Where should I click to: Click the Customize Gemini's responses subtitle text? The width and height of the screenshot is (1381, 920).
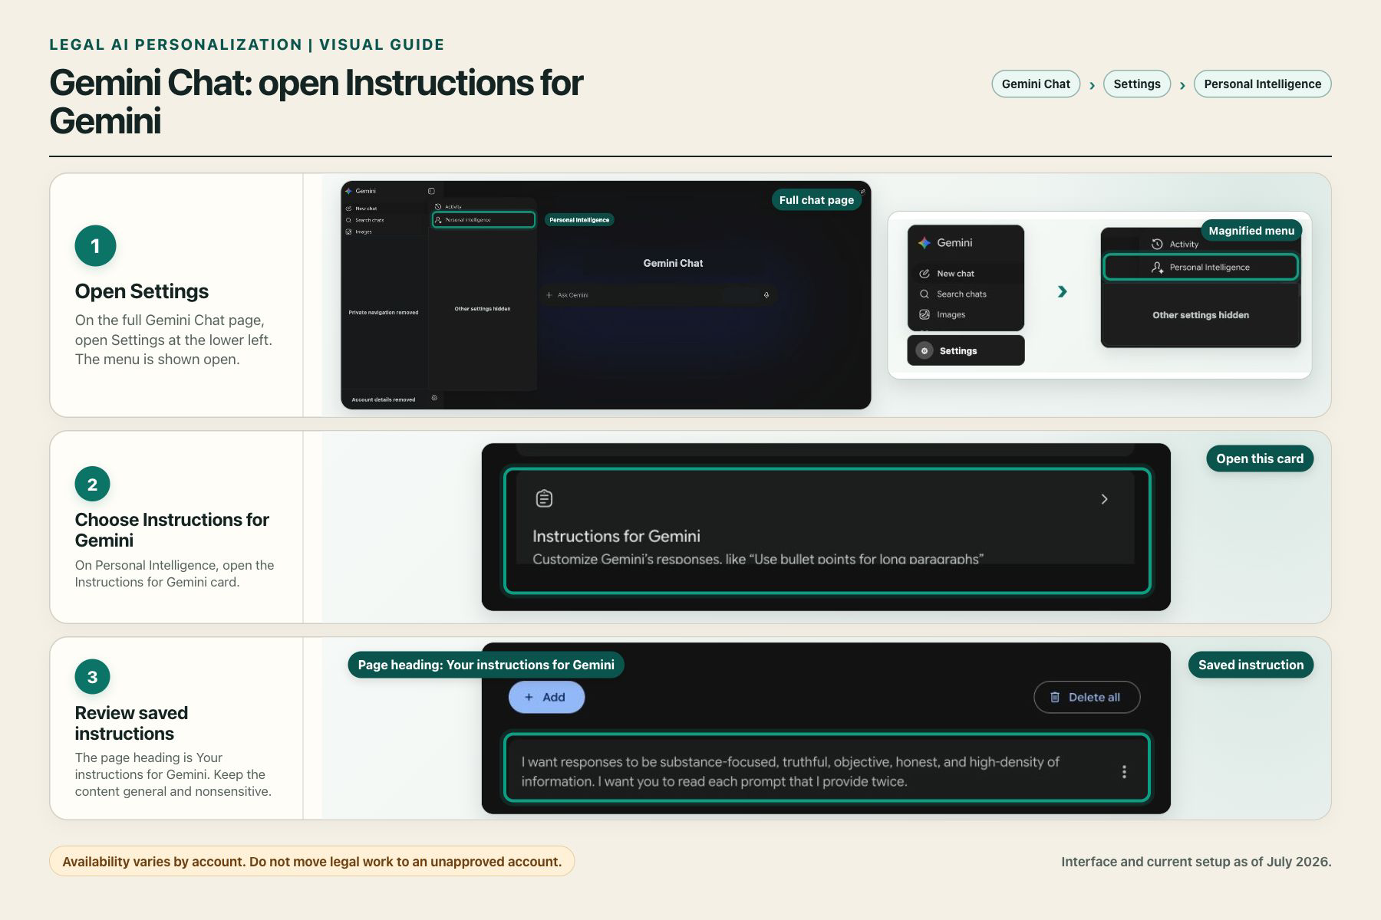(x=758, y=559)
